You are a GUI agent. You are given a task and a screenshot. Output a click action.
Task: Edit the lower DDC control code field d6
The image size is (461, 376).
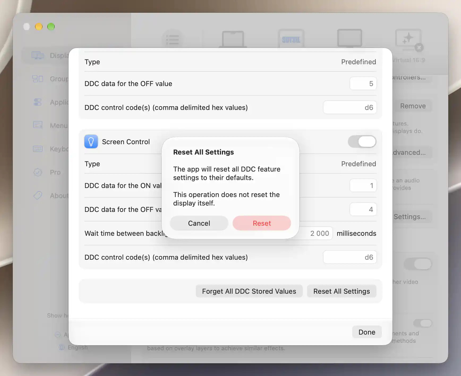(x=350, y=257)
